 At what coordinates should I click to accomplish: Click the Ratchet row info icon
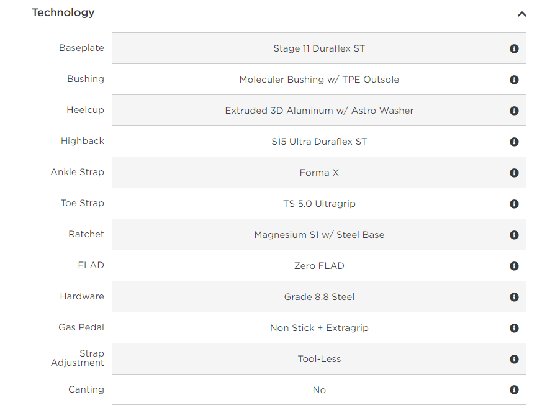click(x=514, y=235)
